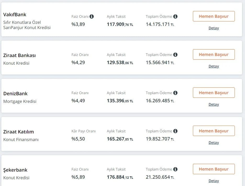
Task: Open Detay for Ziraat Bankası Konut Kredisi
Action: pyautogui.click(x=214, y=66)
